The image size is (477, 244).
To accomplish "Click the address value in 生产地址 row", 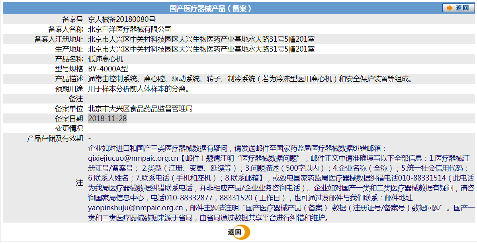I will 201,49.
